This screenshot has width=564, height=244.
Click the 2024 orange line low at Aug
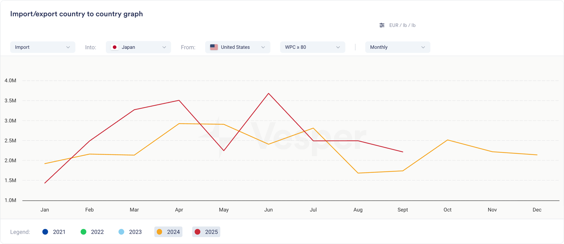358,173
